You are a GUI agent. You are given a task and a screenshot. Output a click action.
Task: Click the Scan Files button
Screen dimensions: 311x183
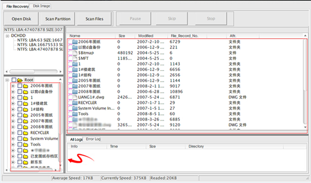click(x=94, y=19)
